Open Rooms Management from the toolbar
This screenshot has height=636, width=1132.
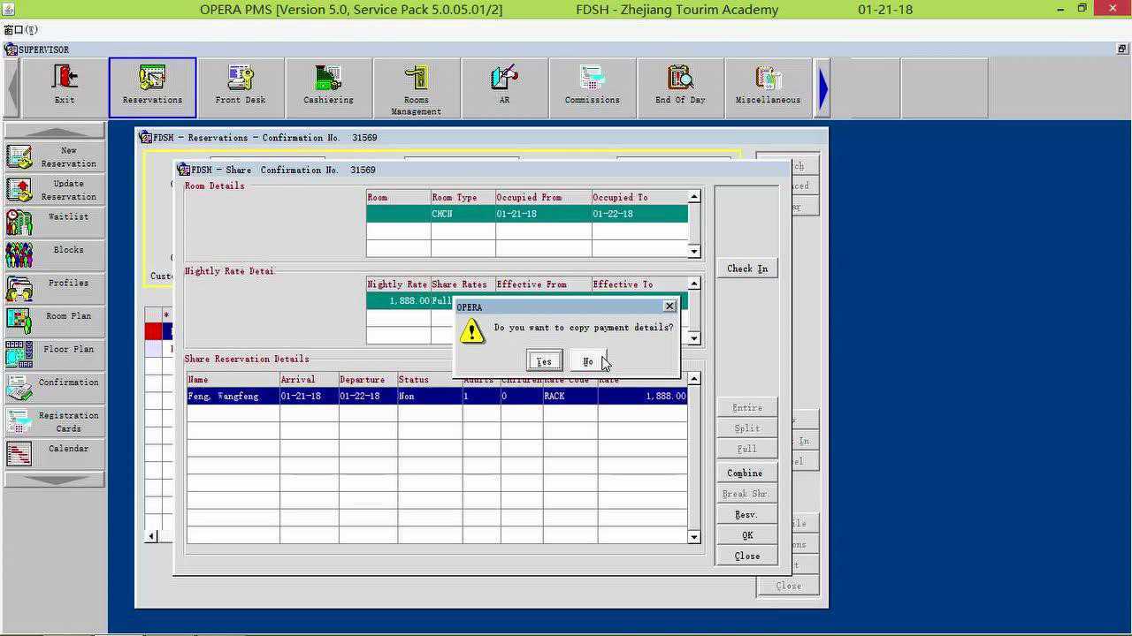tap(417, 87)
